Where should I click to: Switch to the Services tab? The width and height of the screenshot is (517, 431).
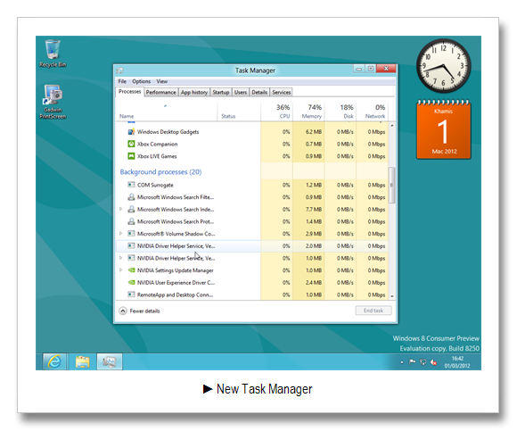[282, 93]
